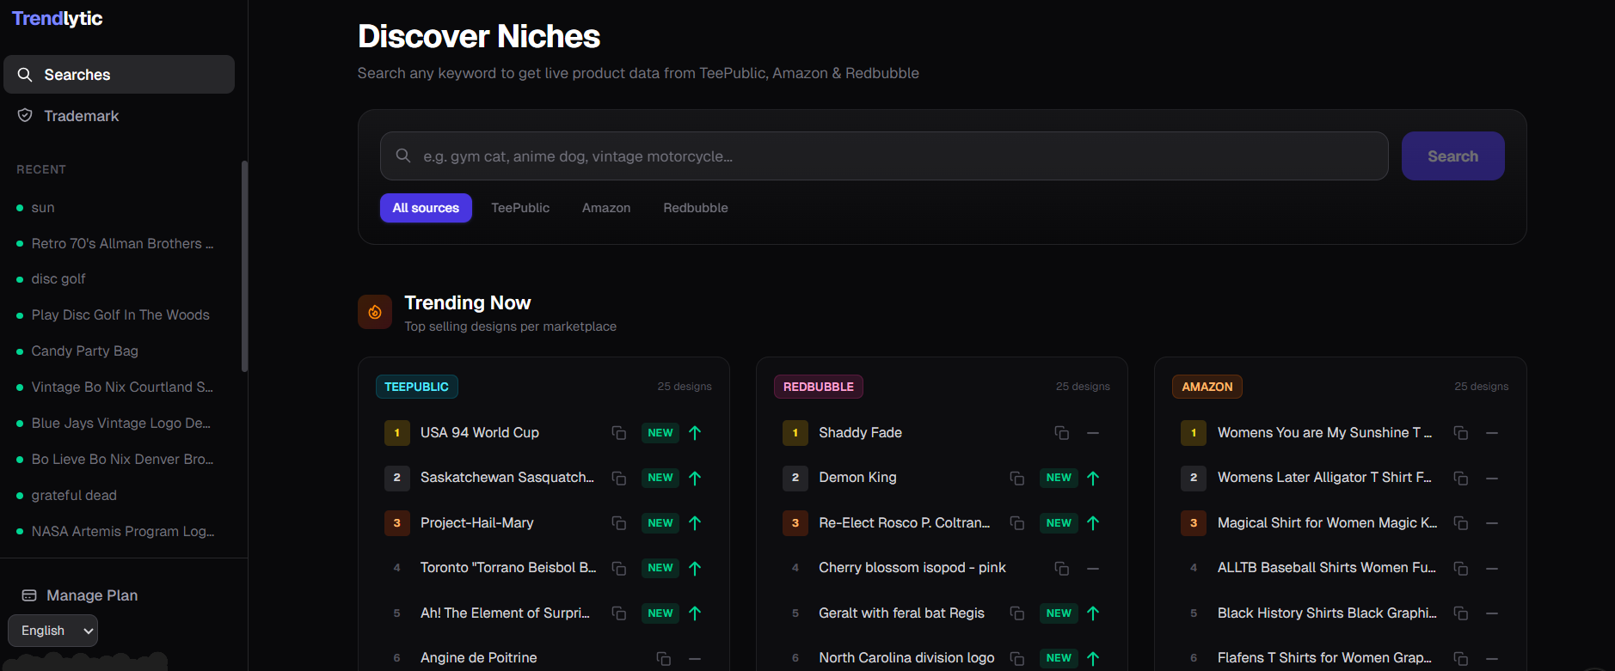Open the Trademark sidebar section
Screen dimensions: 1615x671
pos(81,116)
